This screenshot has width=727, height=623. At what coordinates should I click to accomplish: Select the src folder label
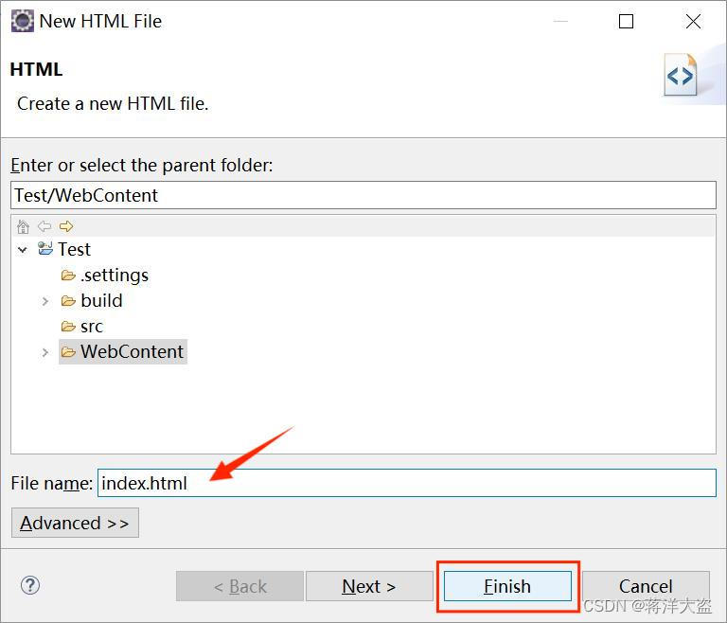pyautogui.click(x=92, y=327)
